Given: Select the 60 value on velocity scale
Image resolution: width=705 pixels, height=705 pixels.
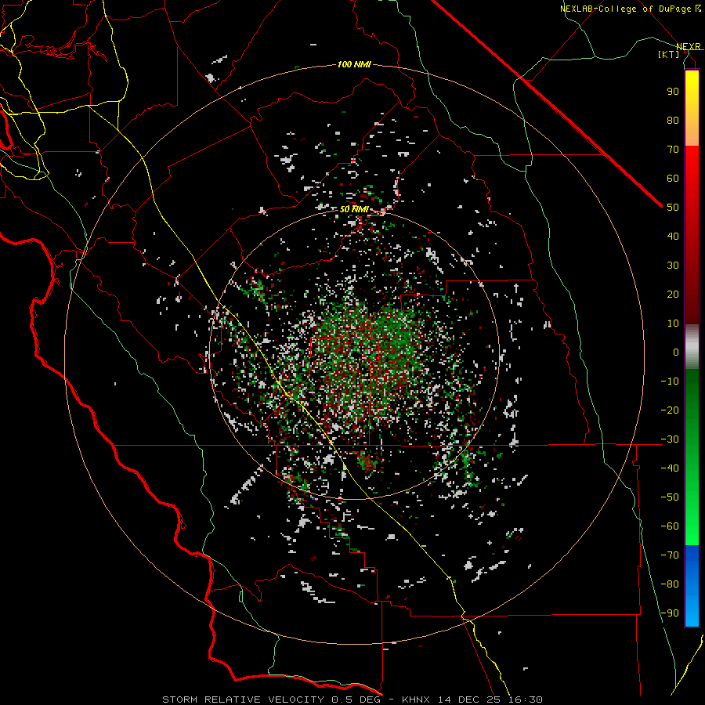Looking at the screenshot, I should (x=673, y=178).
